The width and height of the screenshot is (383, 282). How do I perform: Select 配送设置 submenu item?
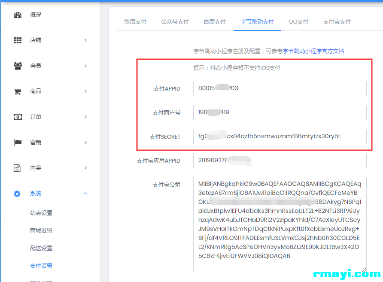[41, 248]
